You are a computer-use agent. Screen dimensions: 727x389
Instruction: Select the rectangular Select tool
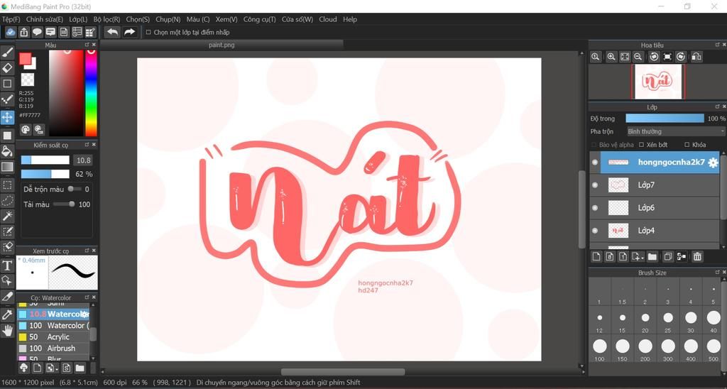tap(7, 185)
